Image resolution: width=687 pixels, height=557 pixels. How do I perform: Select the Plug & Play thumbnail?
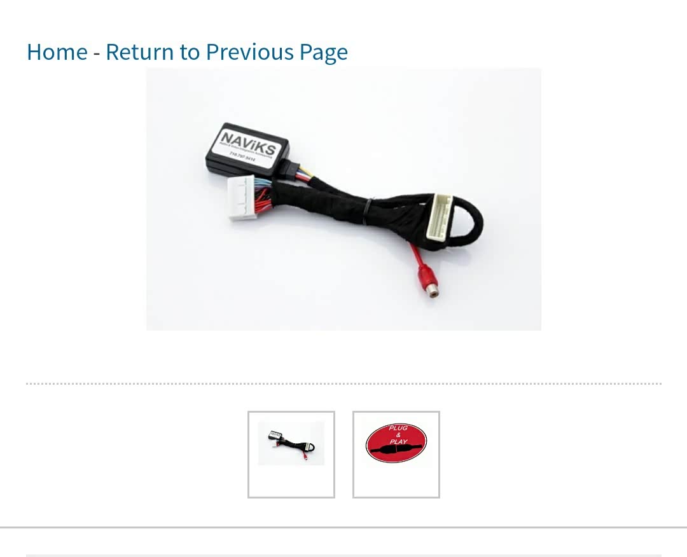[x=396, y=455]
